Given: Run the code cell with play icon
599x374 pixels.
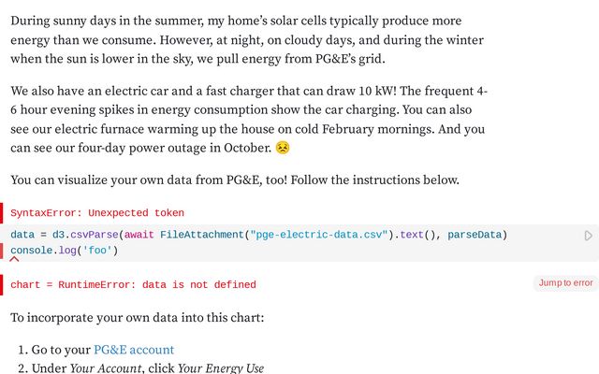Looking at the screenshot, I should (589, 236).
